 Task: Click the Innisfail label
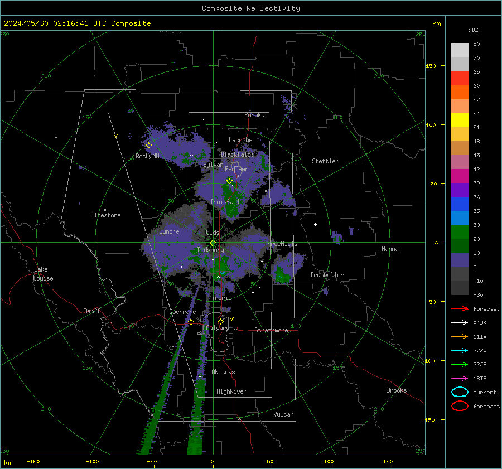tap(225, 202)
